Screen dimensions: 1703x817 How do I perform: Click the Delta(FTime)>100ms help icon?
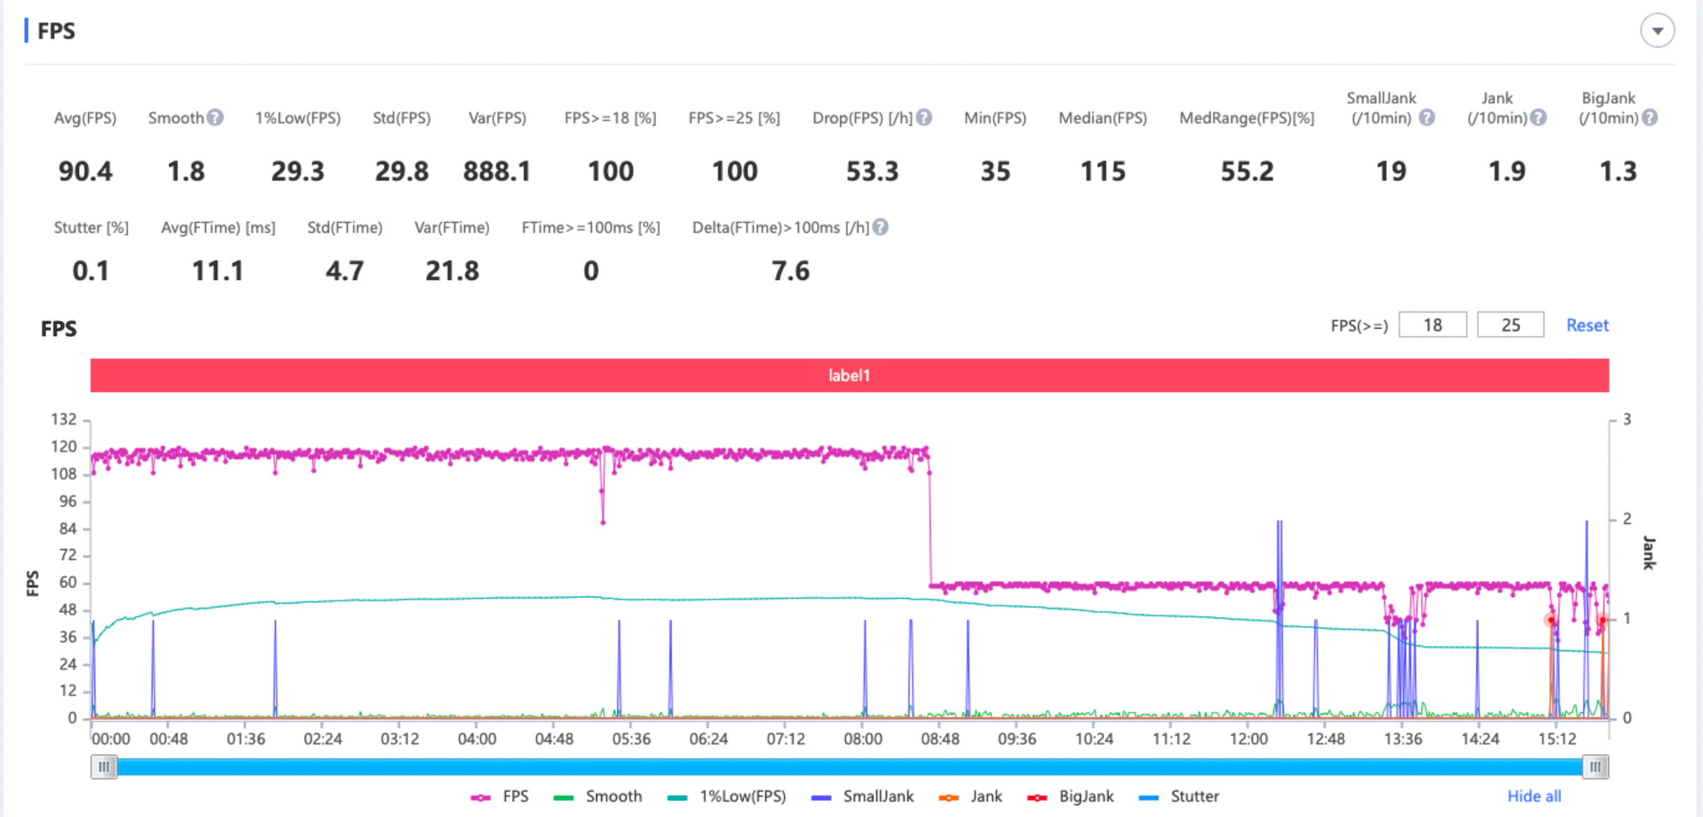[881, 227]
